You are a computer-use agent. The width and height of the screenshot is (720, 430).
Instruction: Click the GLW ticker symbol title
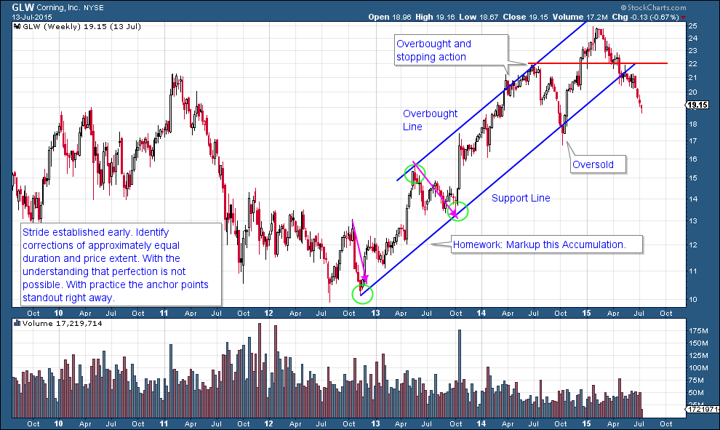23,7
